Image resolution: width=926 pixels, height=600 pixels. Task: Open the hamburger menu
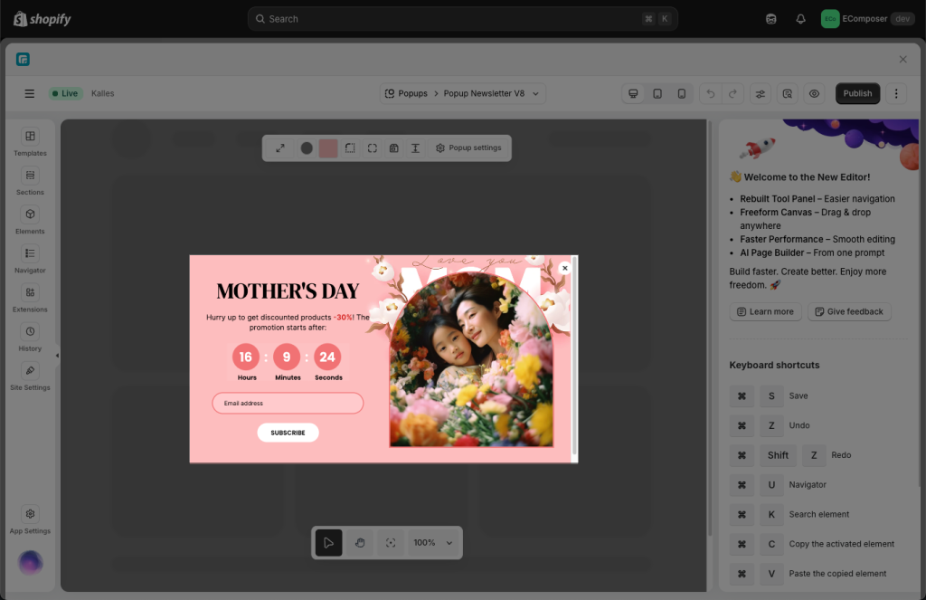[x=30, y=93]
